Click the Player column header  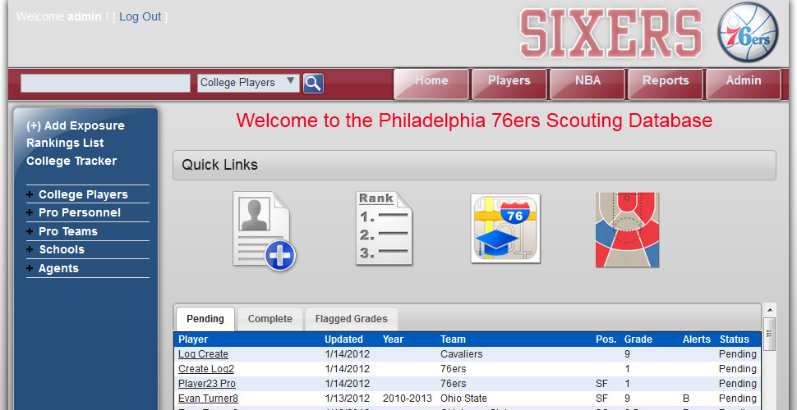(x=193, y=339)
